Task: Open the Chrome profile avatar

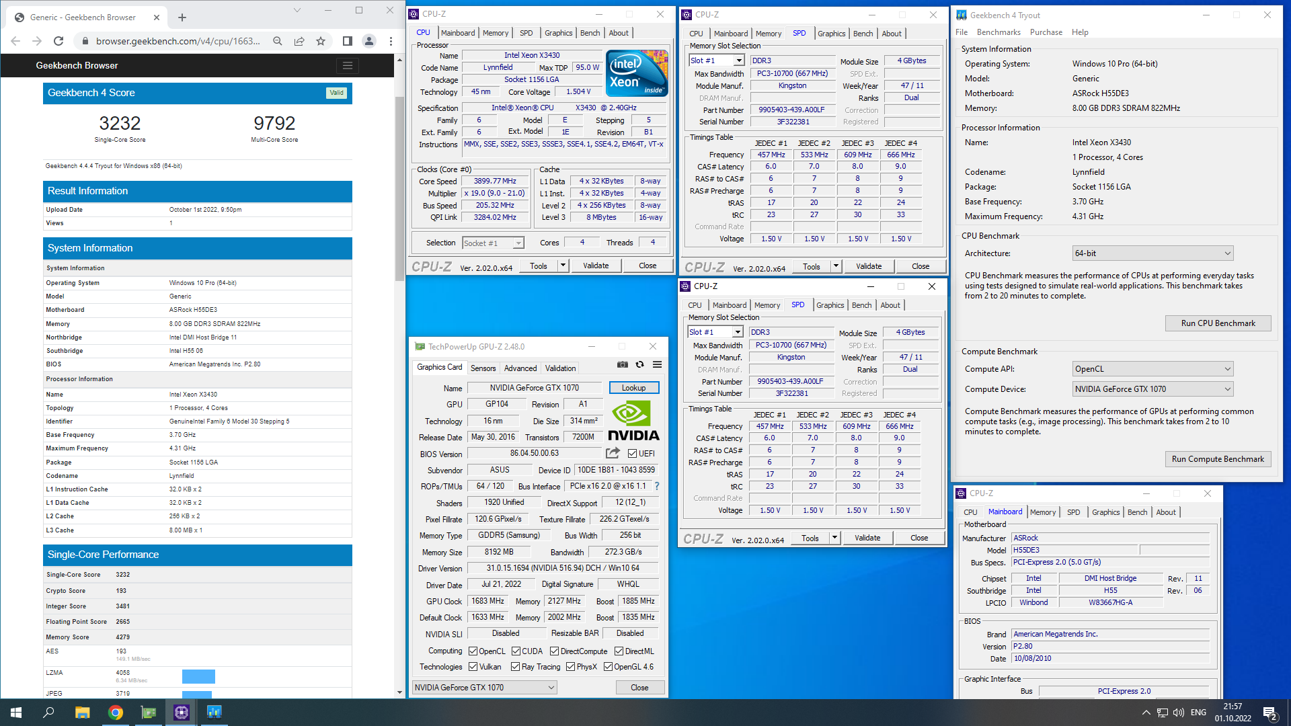Action: click(x=369, y=41)
